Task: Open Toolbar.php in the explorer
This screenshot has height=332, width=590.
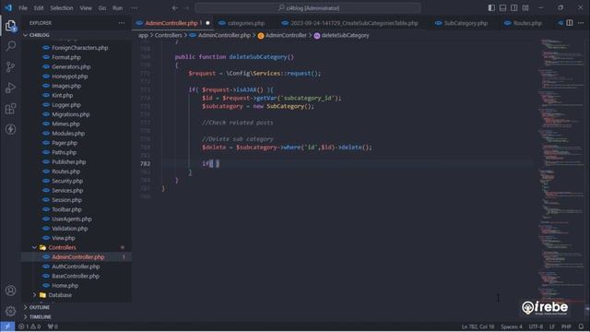Action: point(66,209)
